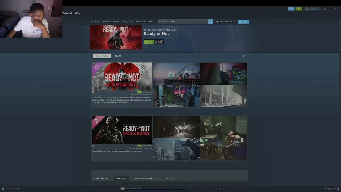Click the Descargando 3 de 4 status

point(133,188)
